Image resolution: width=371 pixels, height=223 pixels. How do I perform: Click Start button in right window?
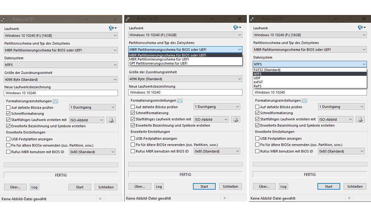tap(329, 187)
